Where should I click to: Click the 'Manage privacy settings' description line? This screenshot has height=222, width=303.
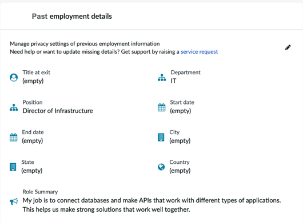[x=85, y=44]
